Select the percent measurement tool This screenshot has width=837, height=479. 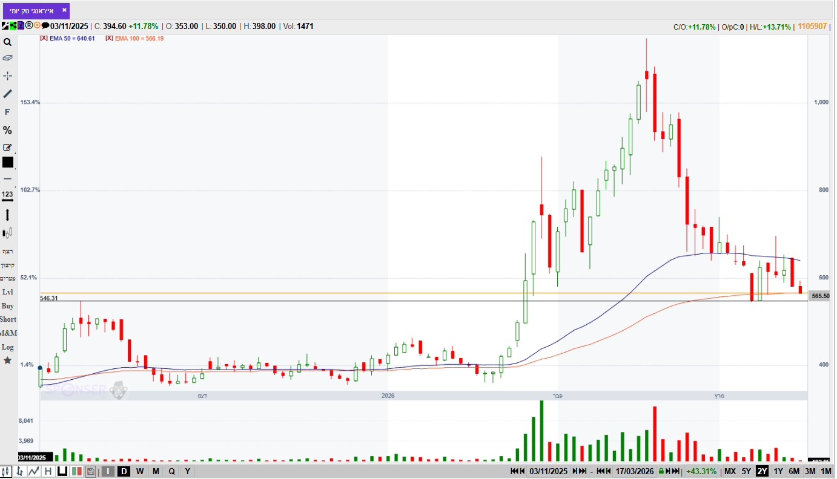[x=7, y=130]
